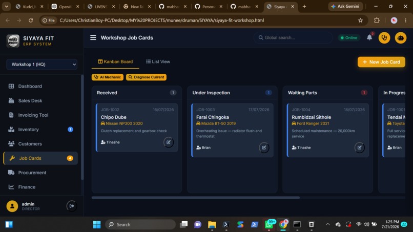Click the taskbar Search box
The height and width of the screenshot is (232, 413).
pyautogui.click(x=140, y=224)
